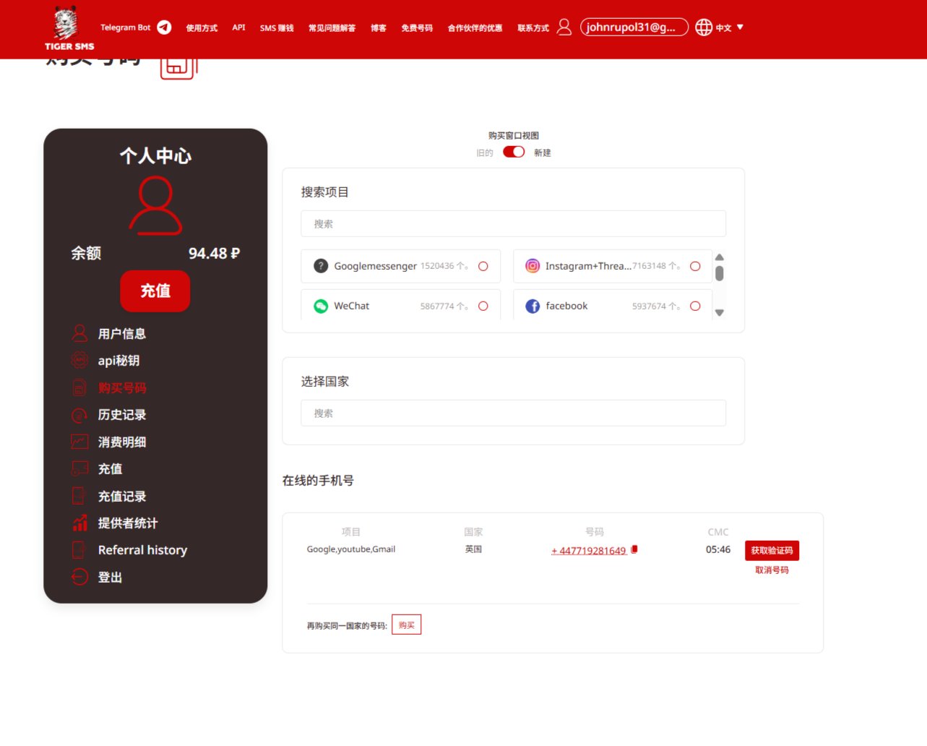Click the countdown timer 05:46
The height and width of the screenshot is (746, 927).
click(718, 550)
